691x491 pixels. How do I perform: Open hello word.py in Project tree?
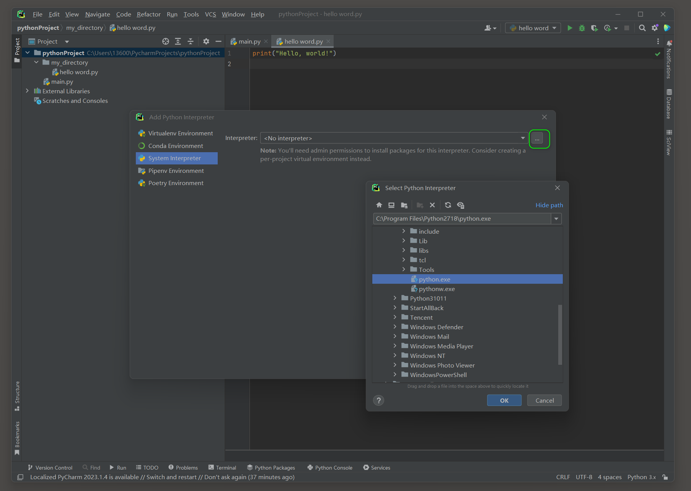79,72
